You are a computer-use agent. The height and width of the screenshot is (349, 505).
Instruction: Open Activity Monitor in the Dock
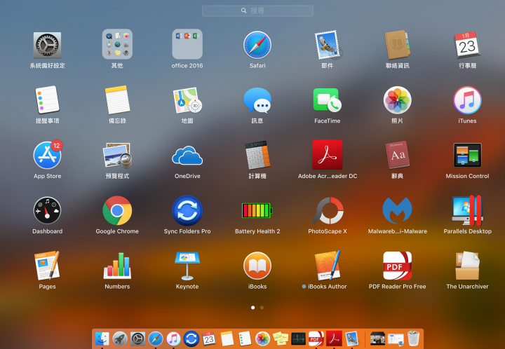point(298,338)
